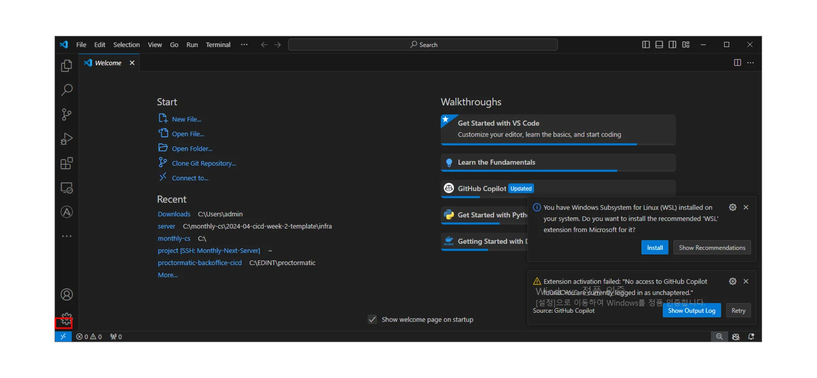Image resolution: width=817 pixels, height=378 pixels.
Task: Open the Explorer view in activity bar
Action: (66, 66)
